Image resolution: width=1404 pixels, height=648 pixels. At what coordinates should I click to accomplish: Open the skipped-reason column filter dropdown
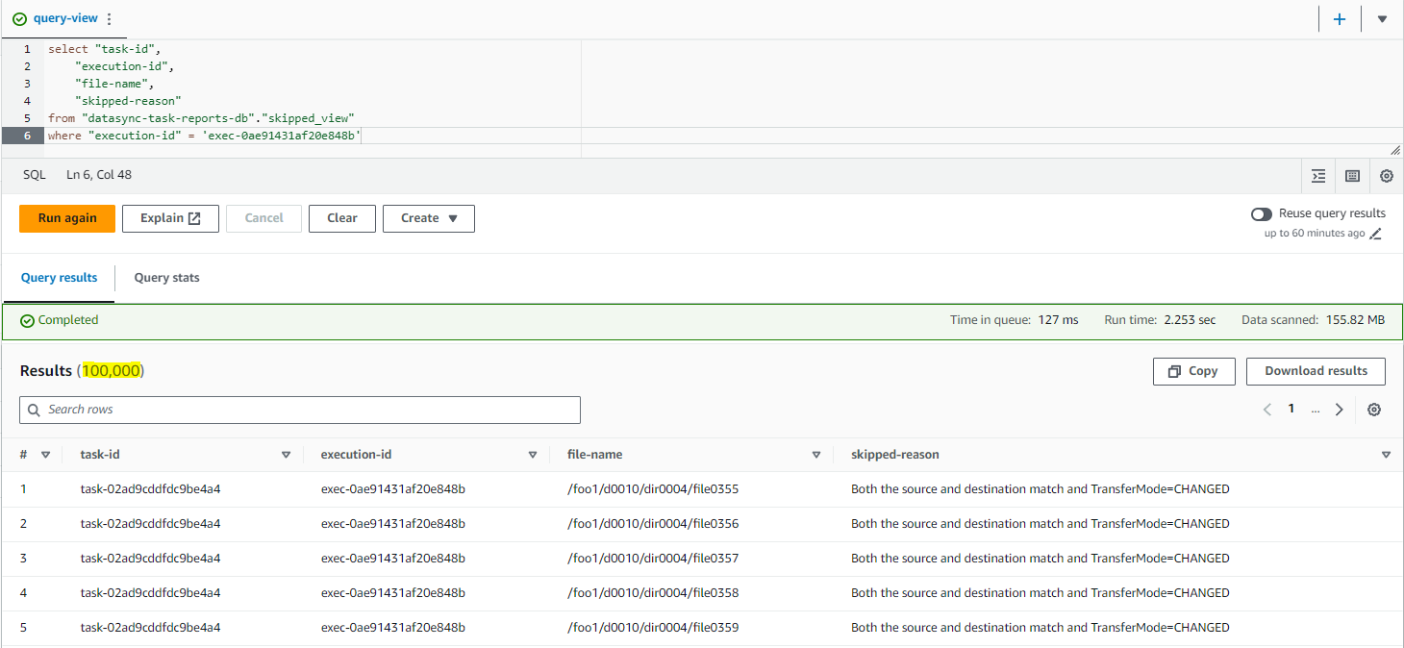[1385, 453]
